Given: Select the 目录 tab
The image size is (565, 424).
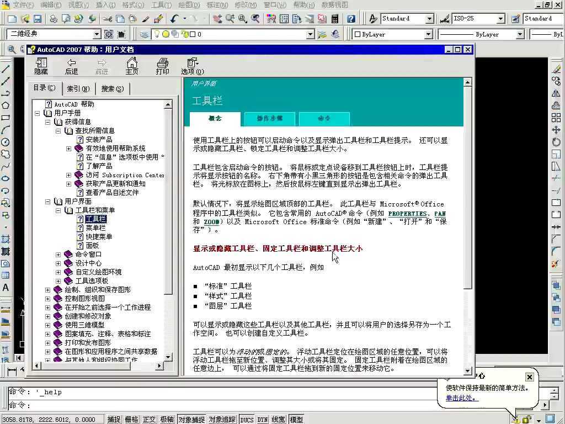Looking at the screenshot, I should [45, 88].
